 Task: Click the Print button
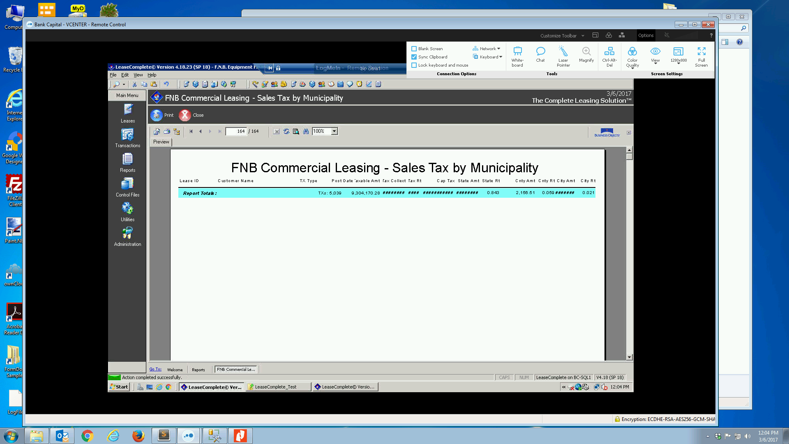pos(162,115)
